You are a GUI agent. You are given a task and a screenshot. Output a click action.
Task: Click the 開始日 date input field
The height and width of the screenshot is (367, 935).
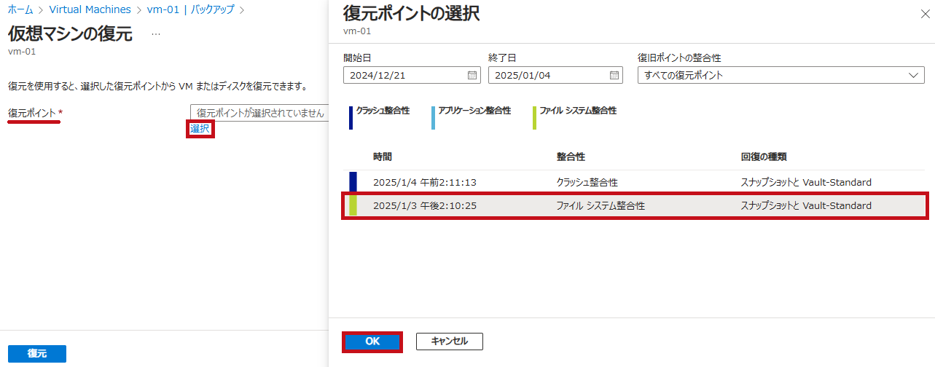click(x=412, y=75)
